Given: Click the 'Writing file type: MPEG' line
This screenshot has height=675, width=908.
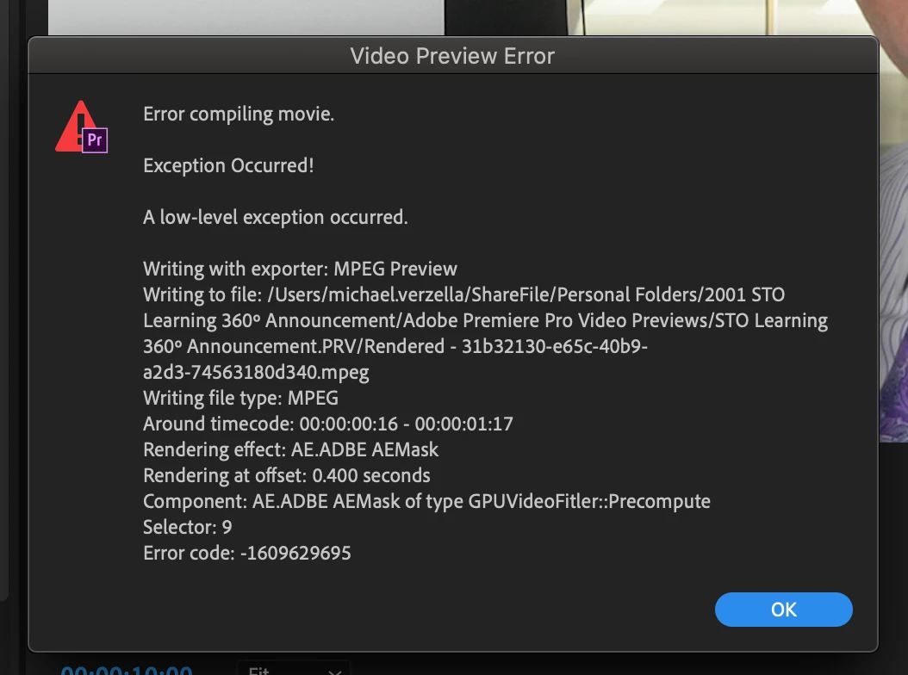Looking at the screenshot, I should [x=241, y=398].
